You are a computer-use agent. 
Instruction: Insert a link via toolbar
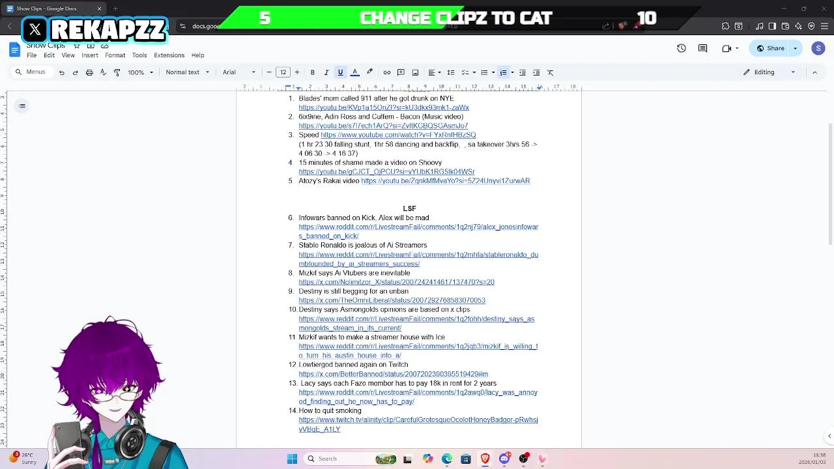point(387,72)
